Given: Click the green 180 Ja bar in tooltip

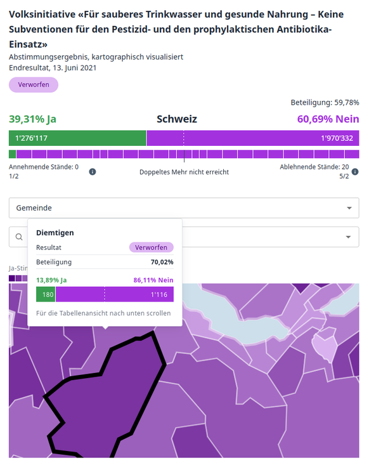Looking at the screenshot, I should pos(46,294).
